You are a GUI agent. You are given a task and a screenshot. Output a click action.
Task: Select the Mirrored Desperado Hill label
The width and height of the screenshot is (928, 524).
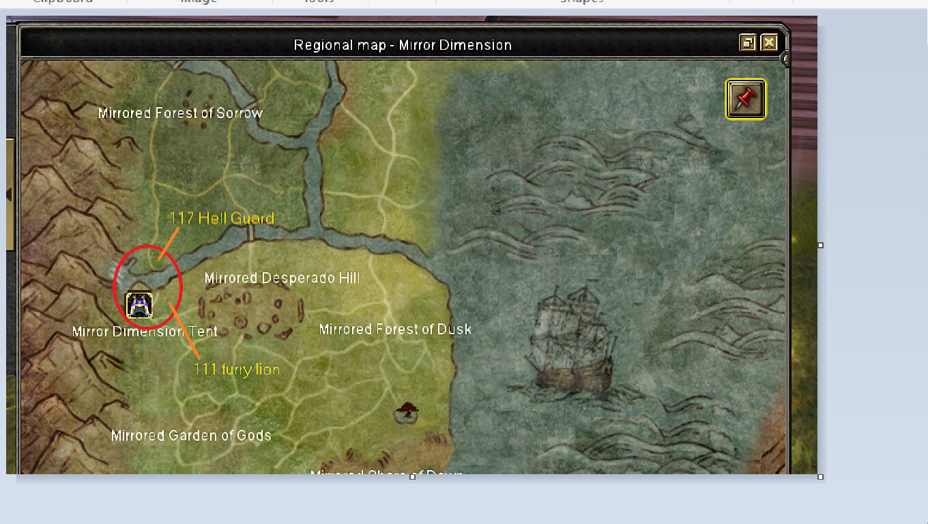coord(282,278)
